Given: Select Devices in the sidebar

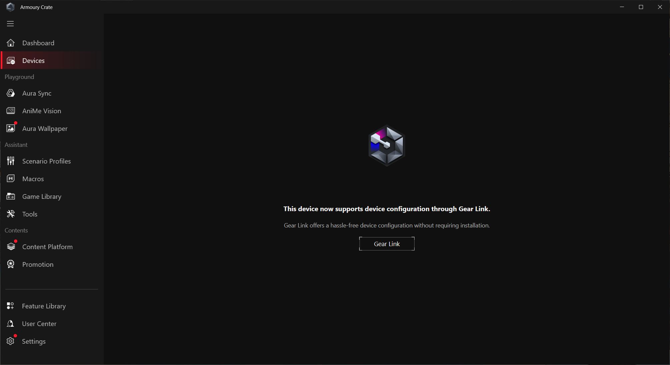Looking at the screenshot, I should pos(52,61).
